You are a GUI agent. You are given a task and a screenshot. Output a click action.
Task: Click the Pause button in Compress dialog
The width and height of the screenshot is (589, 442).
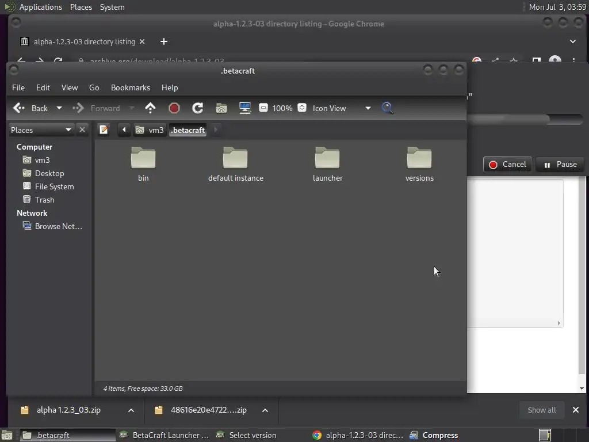point(560,164)
